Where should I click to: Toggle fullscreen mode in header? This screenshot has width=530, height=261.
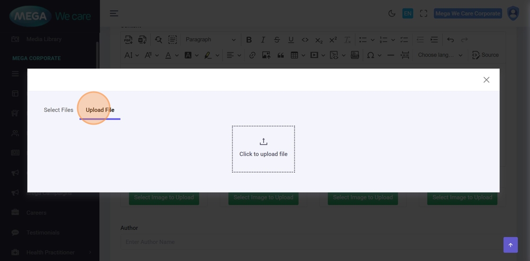424,14
